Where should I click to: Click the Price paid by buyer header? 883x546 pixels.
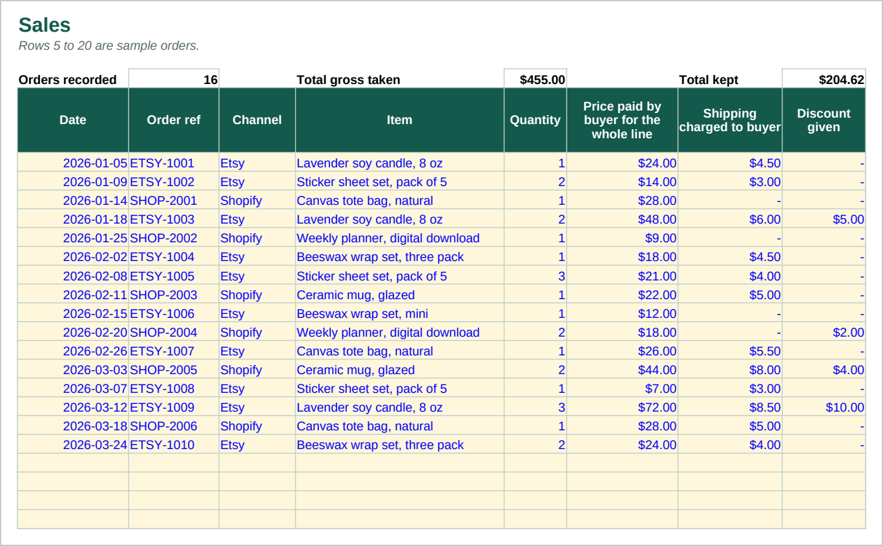pos(622,120)
